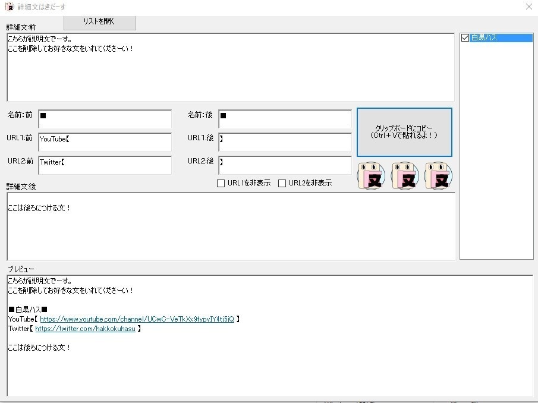Viewport: 538px width, 403px height.
Task: Click the app icon in the title bar
Action: click(10, 7)
